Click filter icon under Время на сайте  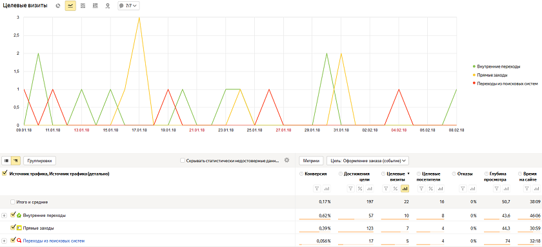(x=527, y=188)
